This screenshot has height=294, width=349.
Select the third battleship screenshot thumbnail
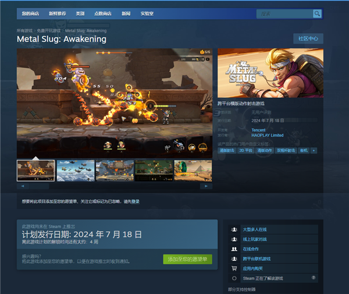(115, 171)
